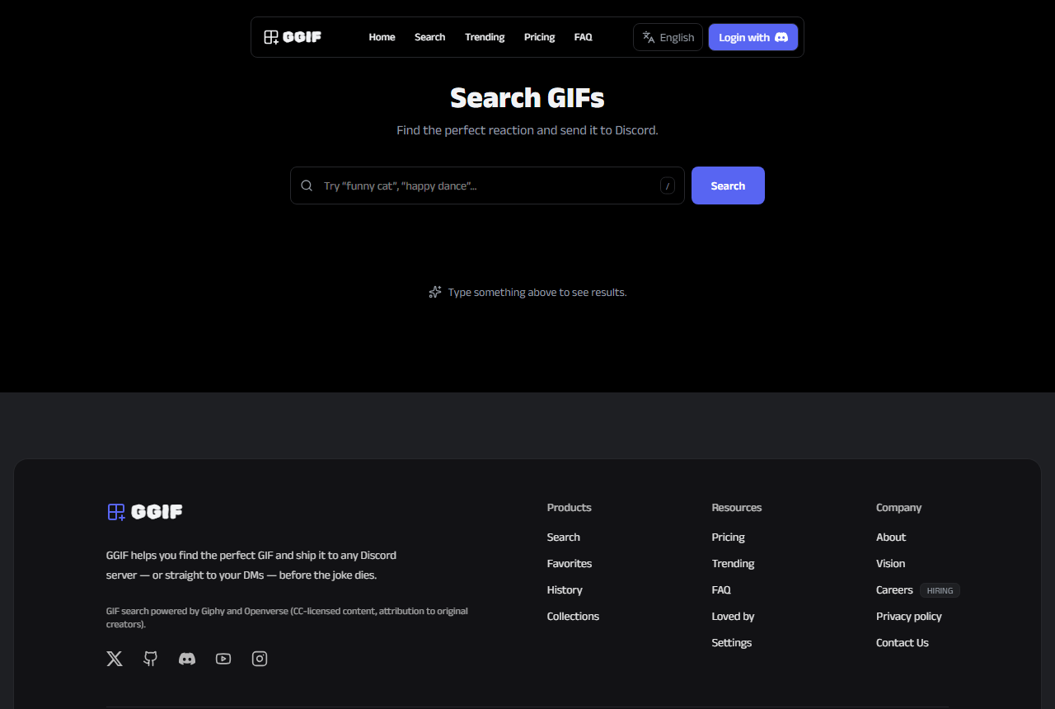Viewport: 1055px width, 709px height.
Task: Click the 'Company' footer column heading
Action: click(899, 508)
